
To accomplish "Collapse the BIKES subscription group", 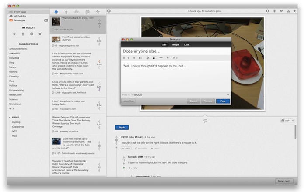I will click(x=10, y=117).
